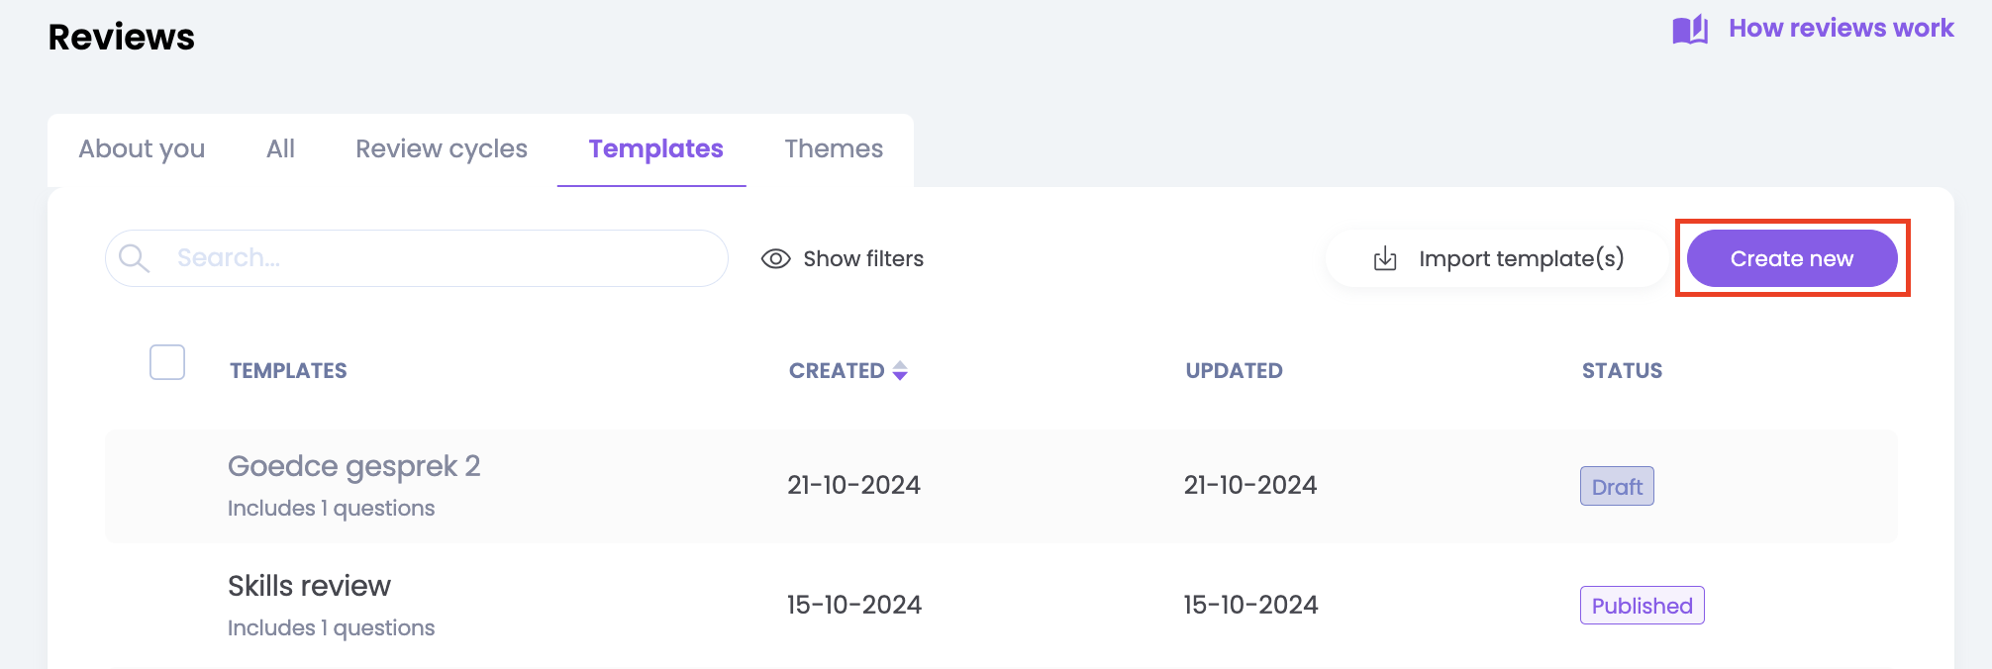The width and height of the screenshot is (1992, 669).
Task: Switch to the About you tab
Action: click(x=142, y=149)
